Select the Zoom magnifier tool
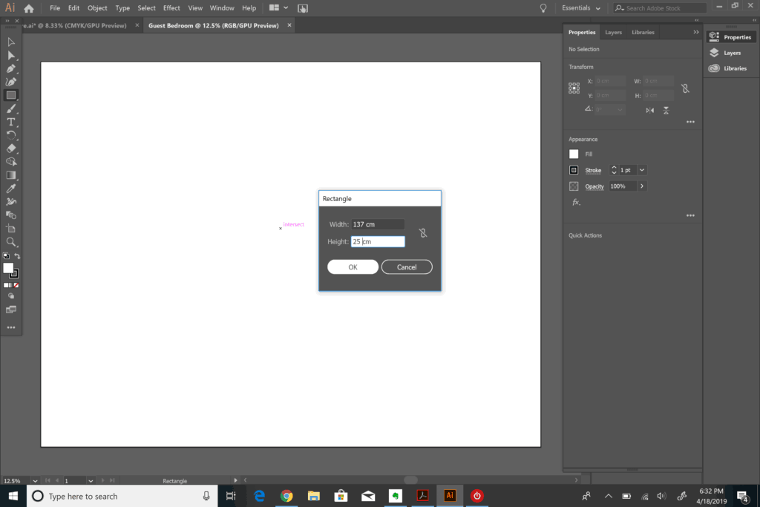The height and width of the screenshot is (507, 760). [10, 242]
